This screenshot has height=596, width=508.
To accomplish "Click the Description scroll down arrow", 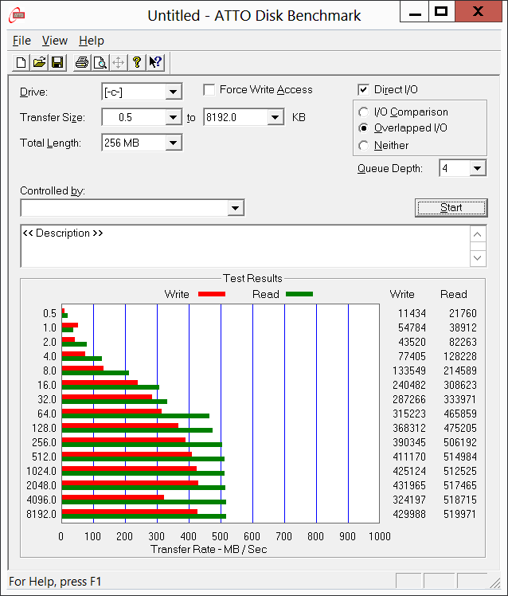I will click(x=478, y=258).
